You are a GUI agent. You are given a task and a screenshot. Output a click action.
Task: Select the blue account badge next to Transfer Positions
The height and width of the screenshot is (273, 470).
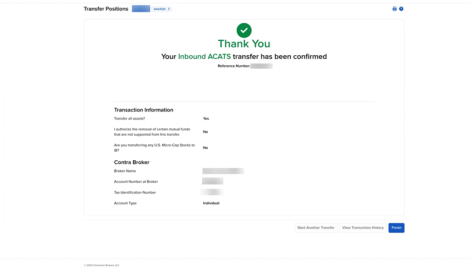coord(141,9)
